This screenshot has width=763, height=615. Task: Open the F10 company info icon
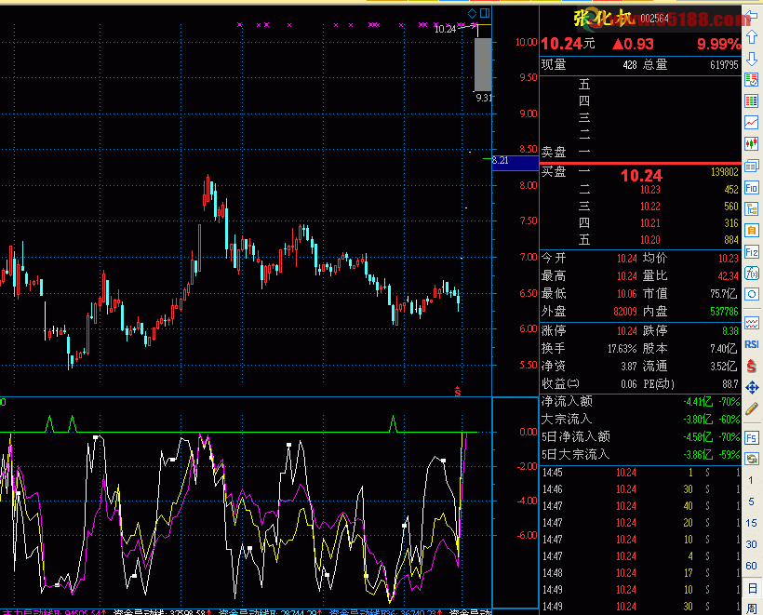coord(752,188)
